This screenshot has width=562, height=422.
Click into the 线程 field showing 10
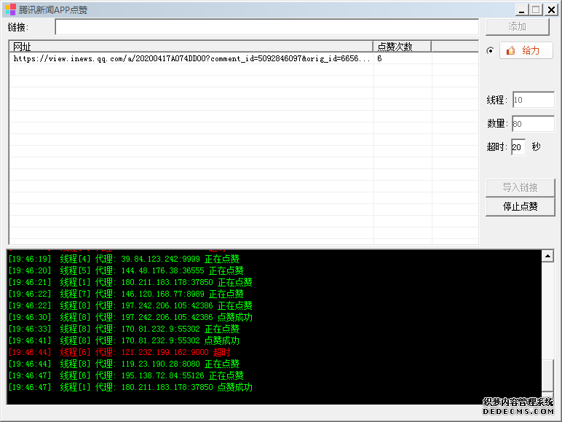(534, 100)
